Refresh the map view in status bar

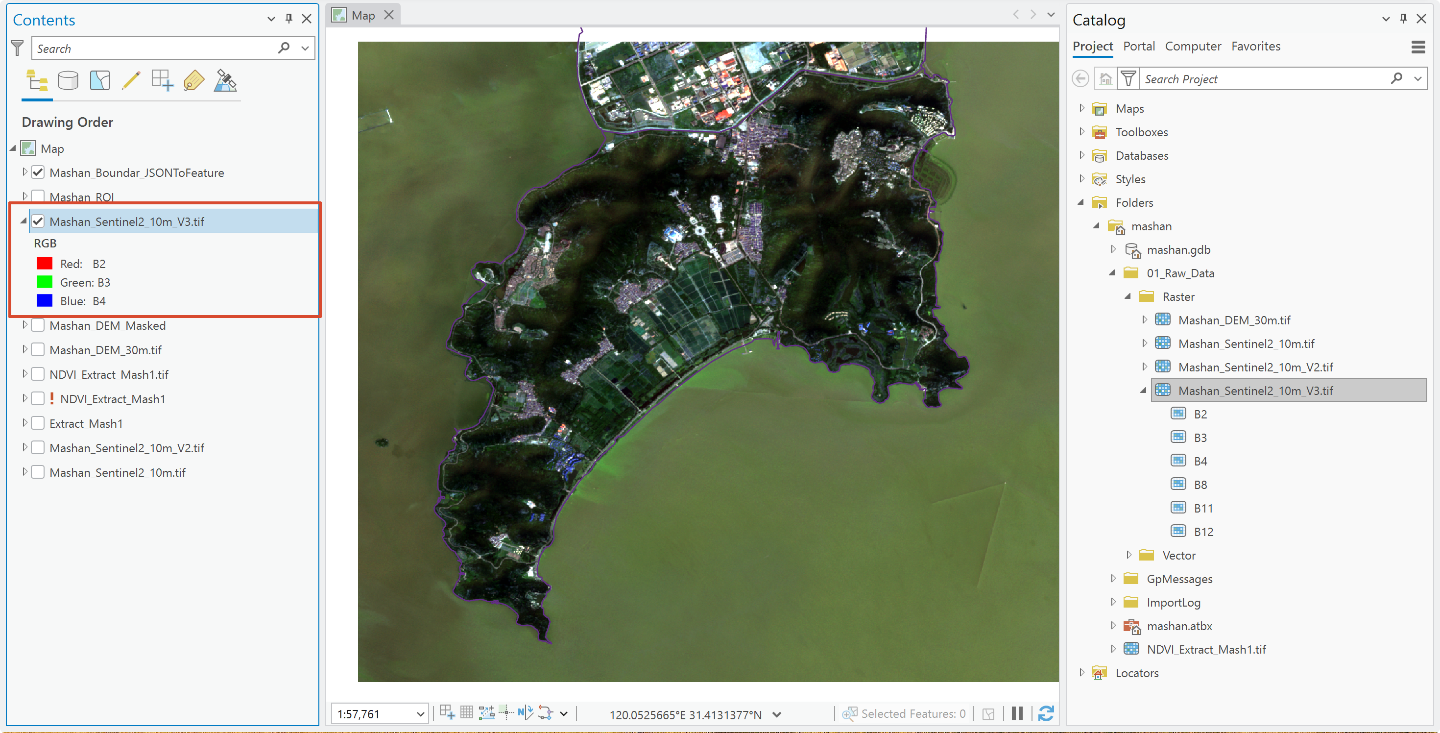coord(1046,713)
